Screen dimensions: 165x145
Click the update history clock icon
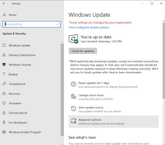[73, 109]
